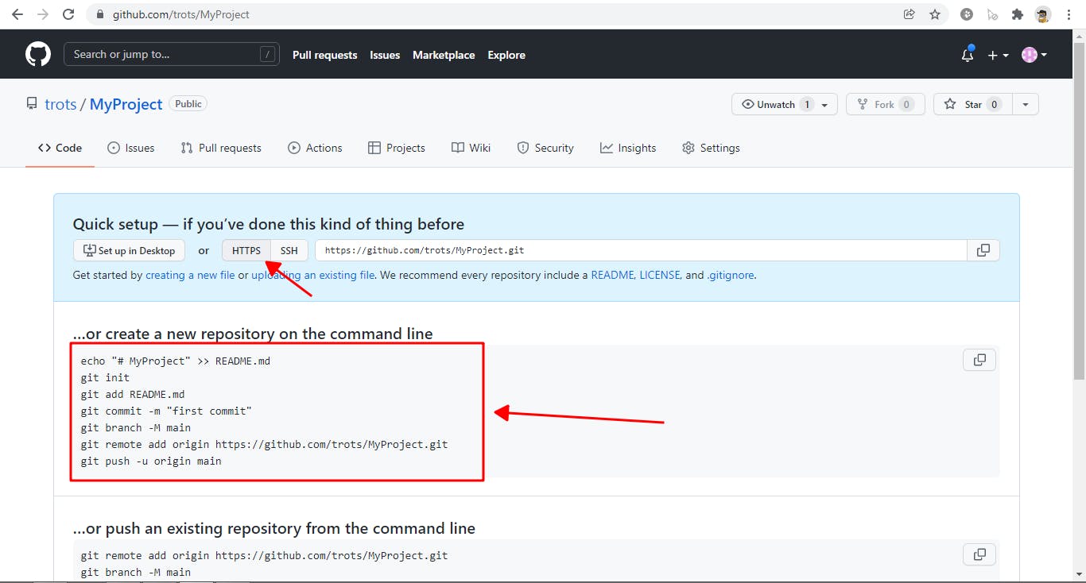
Task: Open the Issues repository tab
Action: (131, 148)
